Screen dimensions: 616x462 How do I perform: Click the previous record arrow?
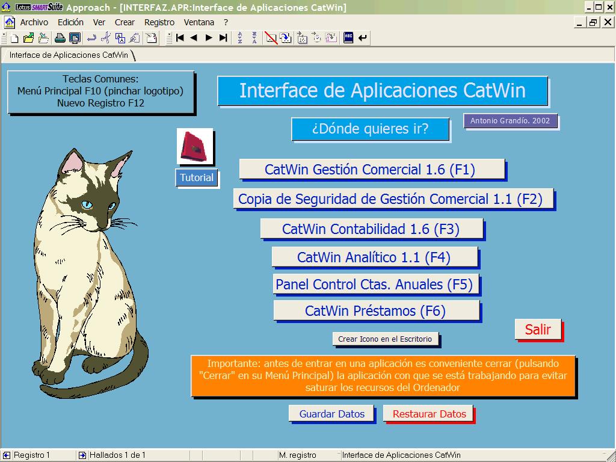[x=194, y=38]
